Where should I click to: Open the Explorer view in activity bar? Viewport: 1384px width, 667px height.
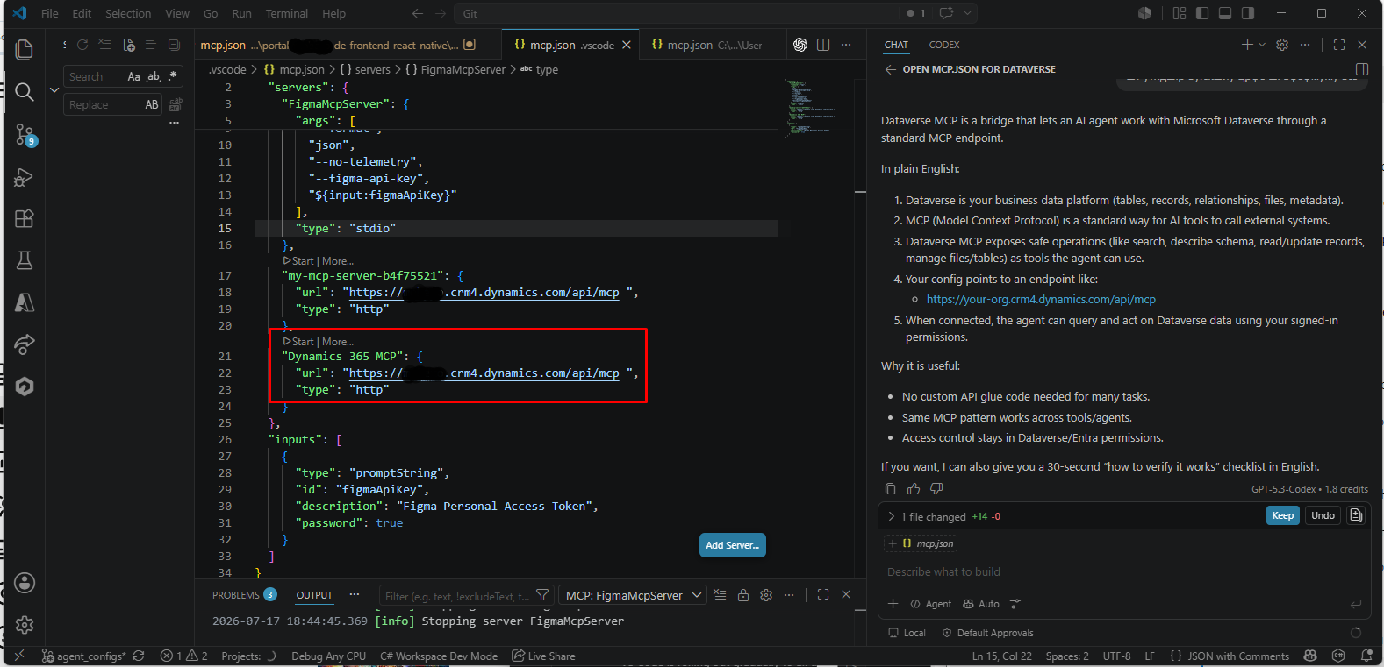coord(25,50)
